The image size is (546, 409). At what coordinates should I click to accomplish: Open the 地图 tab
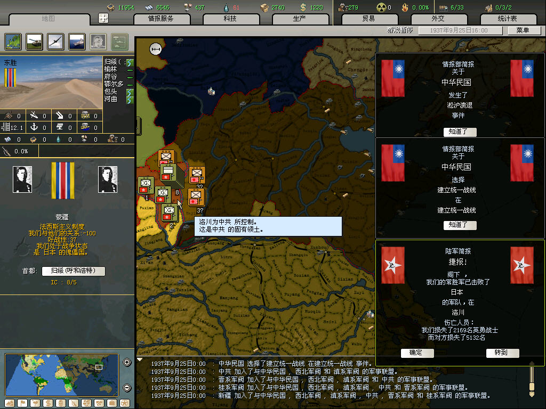(49, 19)
